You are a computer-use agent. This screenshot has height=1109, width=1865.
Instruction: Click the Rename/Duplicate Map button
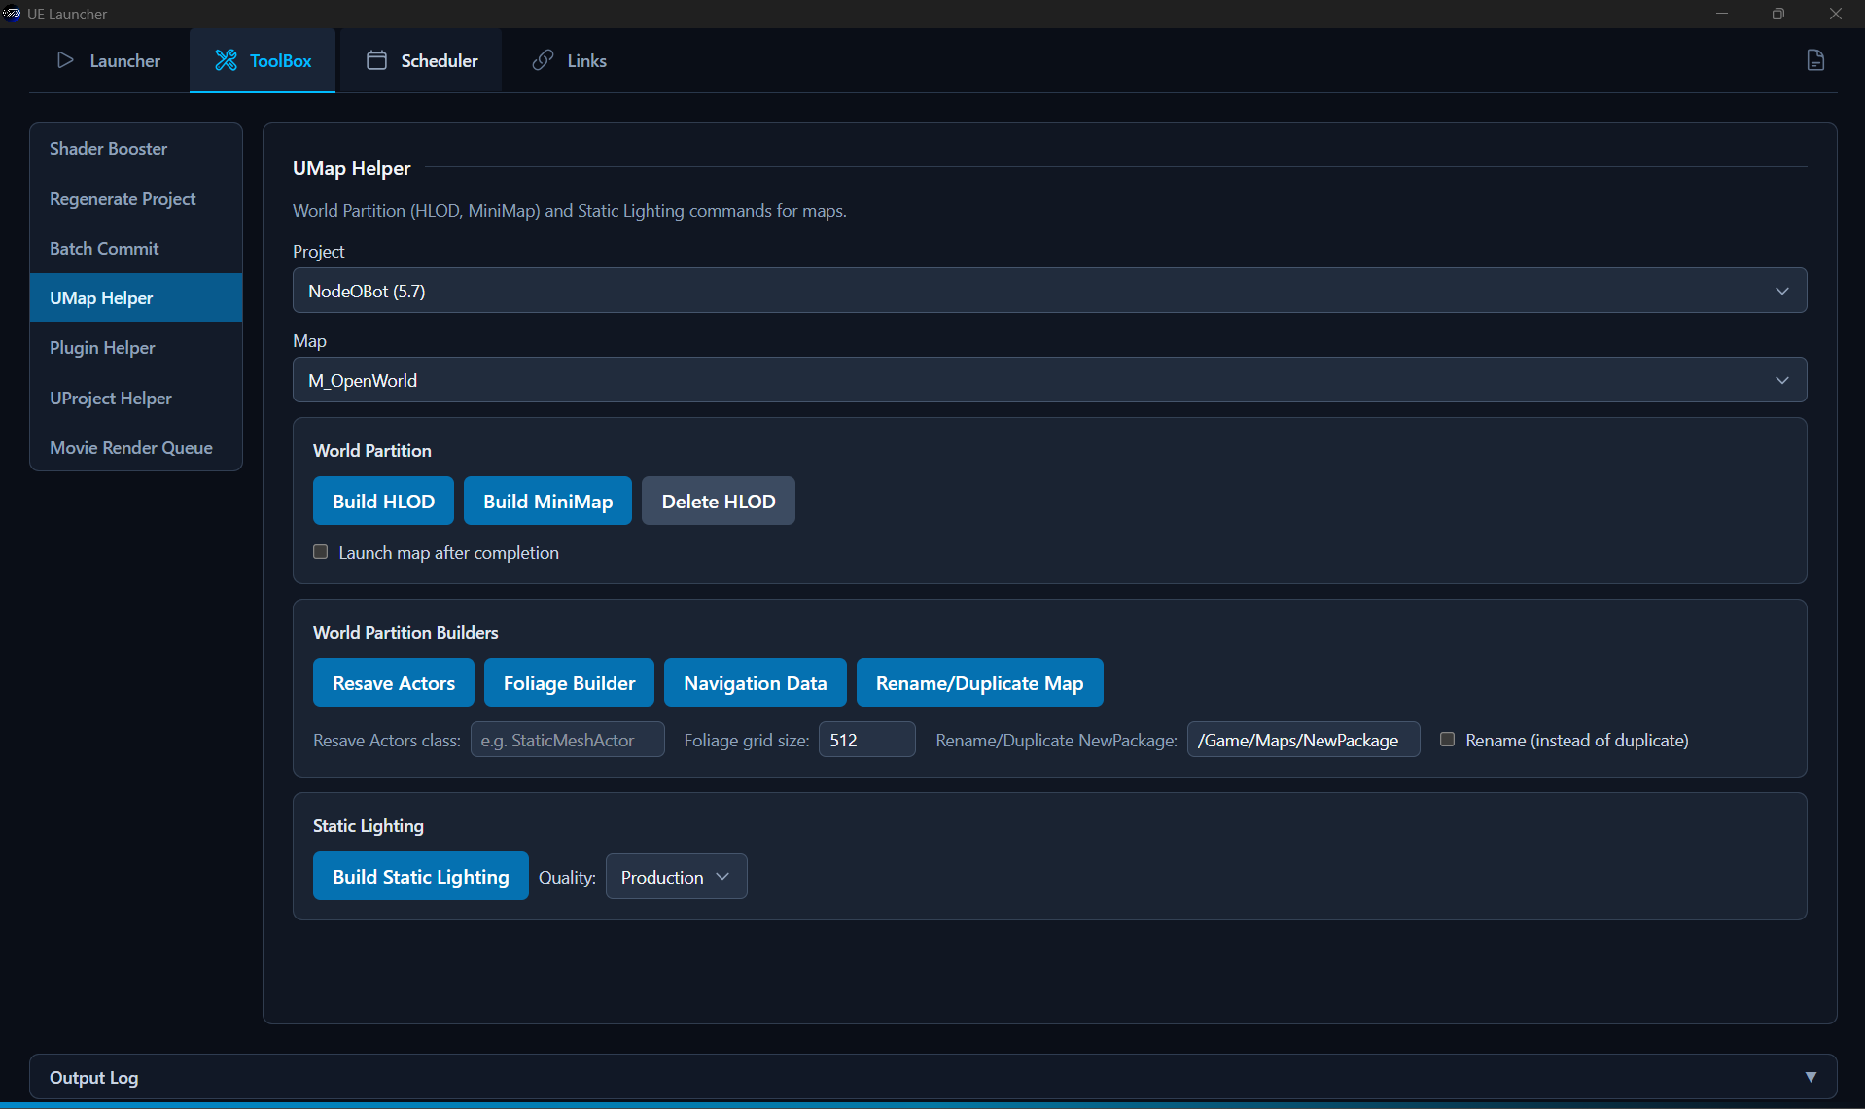pyautogui.click(x=979, y=682)
